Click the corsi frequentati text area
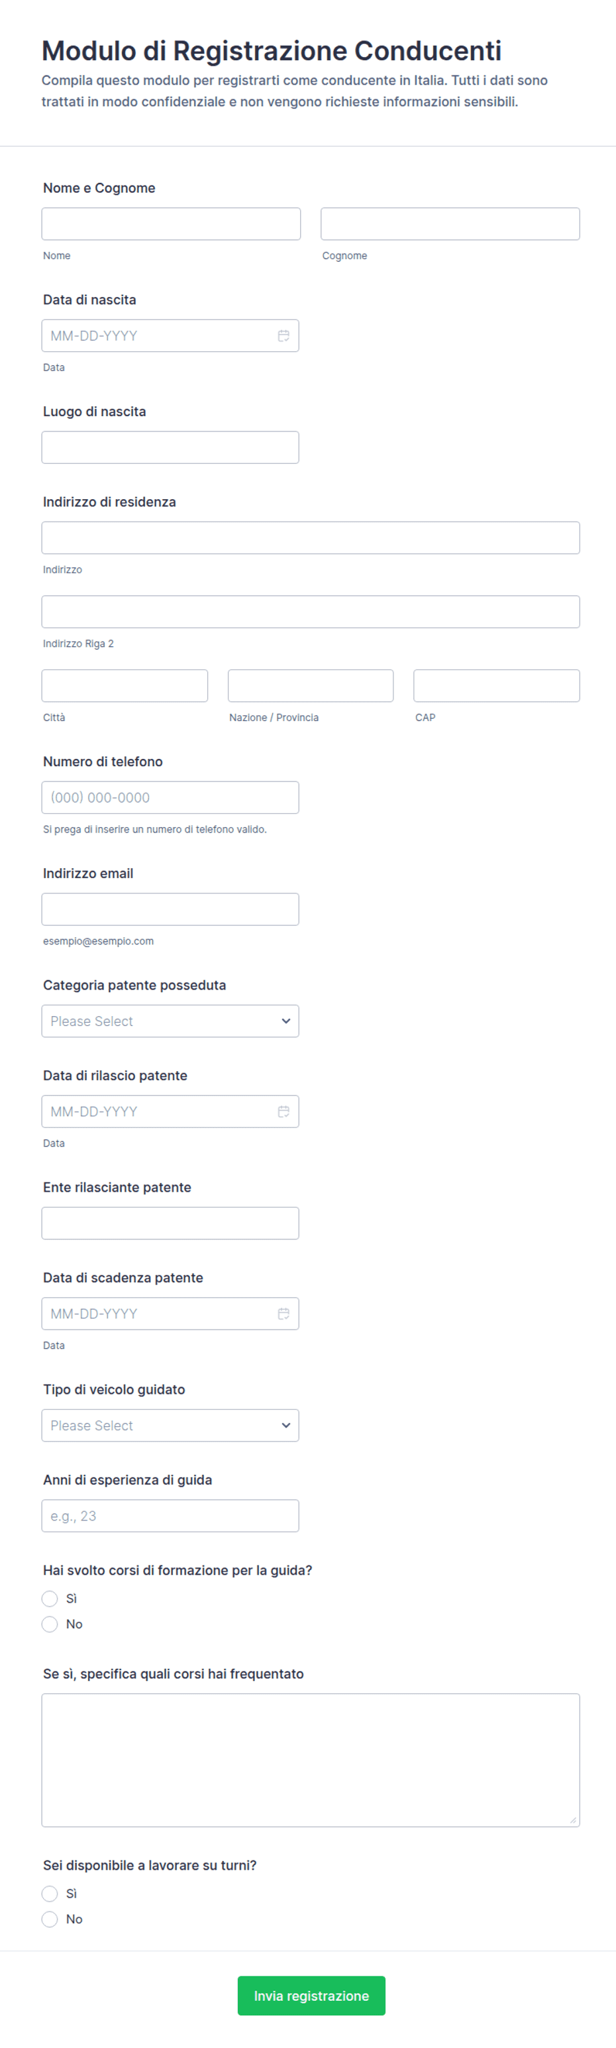The image size is (616, 2048). pos(310,1760)
